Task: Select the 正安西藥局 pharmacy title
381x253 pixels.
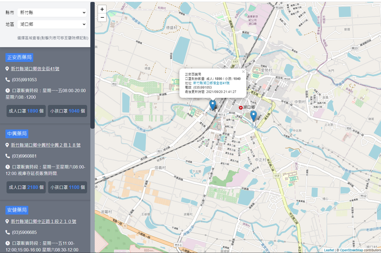Action: point(20,58)
